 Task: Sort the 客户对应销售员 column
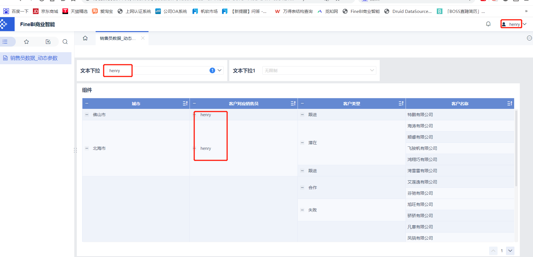tap(293, 104)
